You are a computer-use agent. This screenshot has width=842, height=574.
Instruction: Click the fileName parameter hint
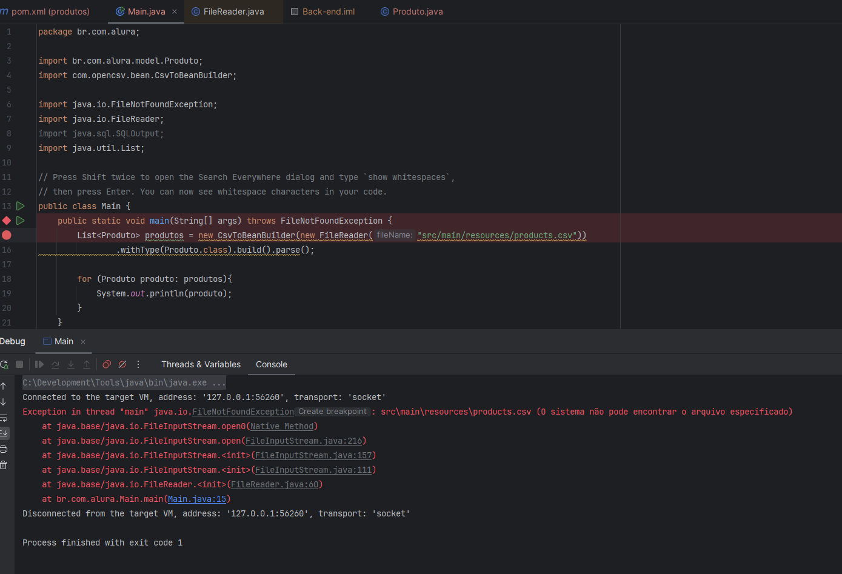pyautogui.click(x=395, y=235)
